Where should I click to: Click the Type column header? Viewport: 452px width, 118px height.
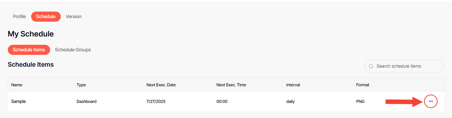pyautogui.click(x=81, y=85)
